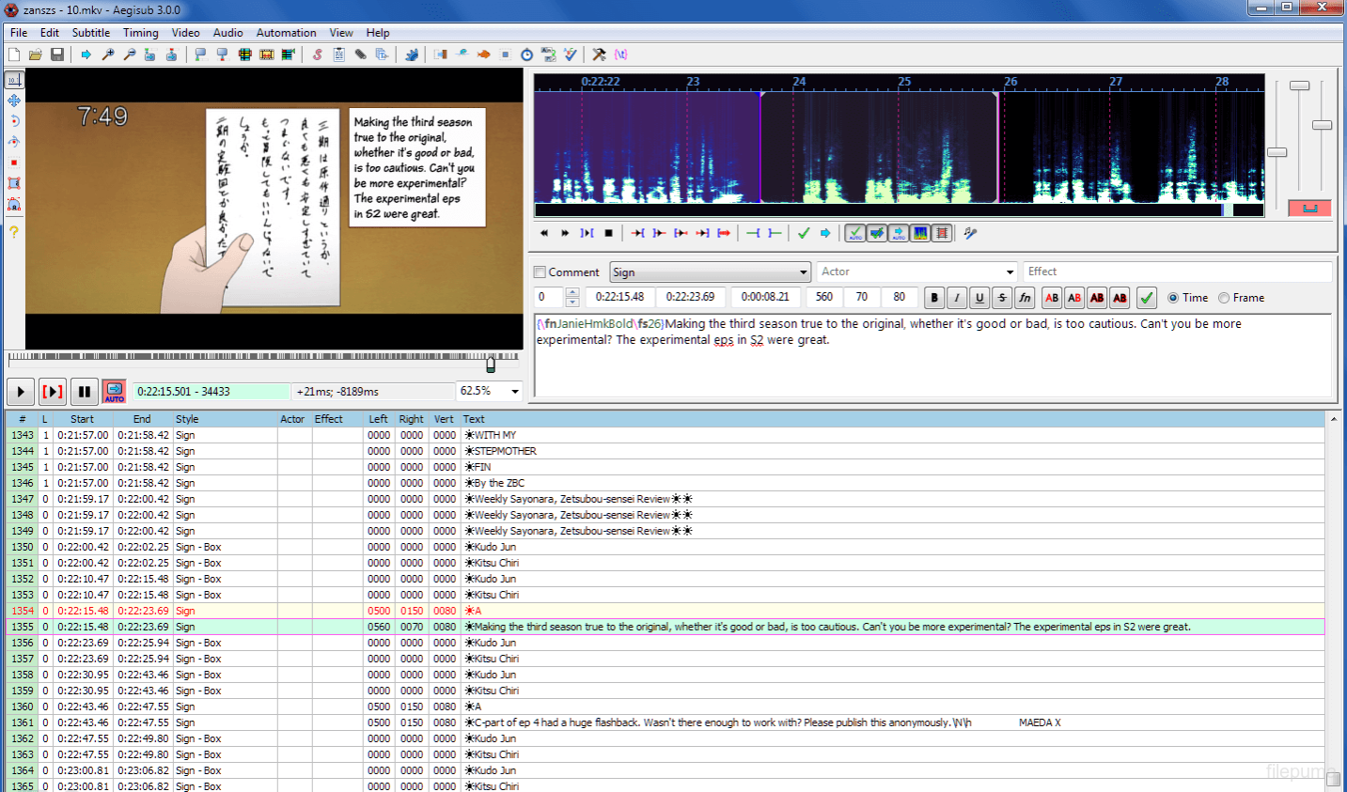Stop audio playback

coord(608,233)
